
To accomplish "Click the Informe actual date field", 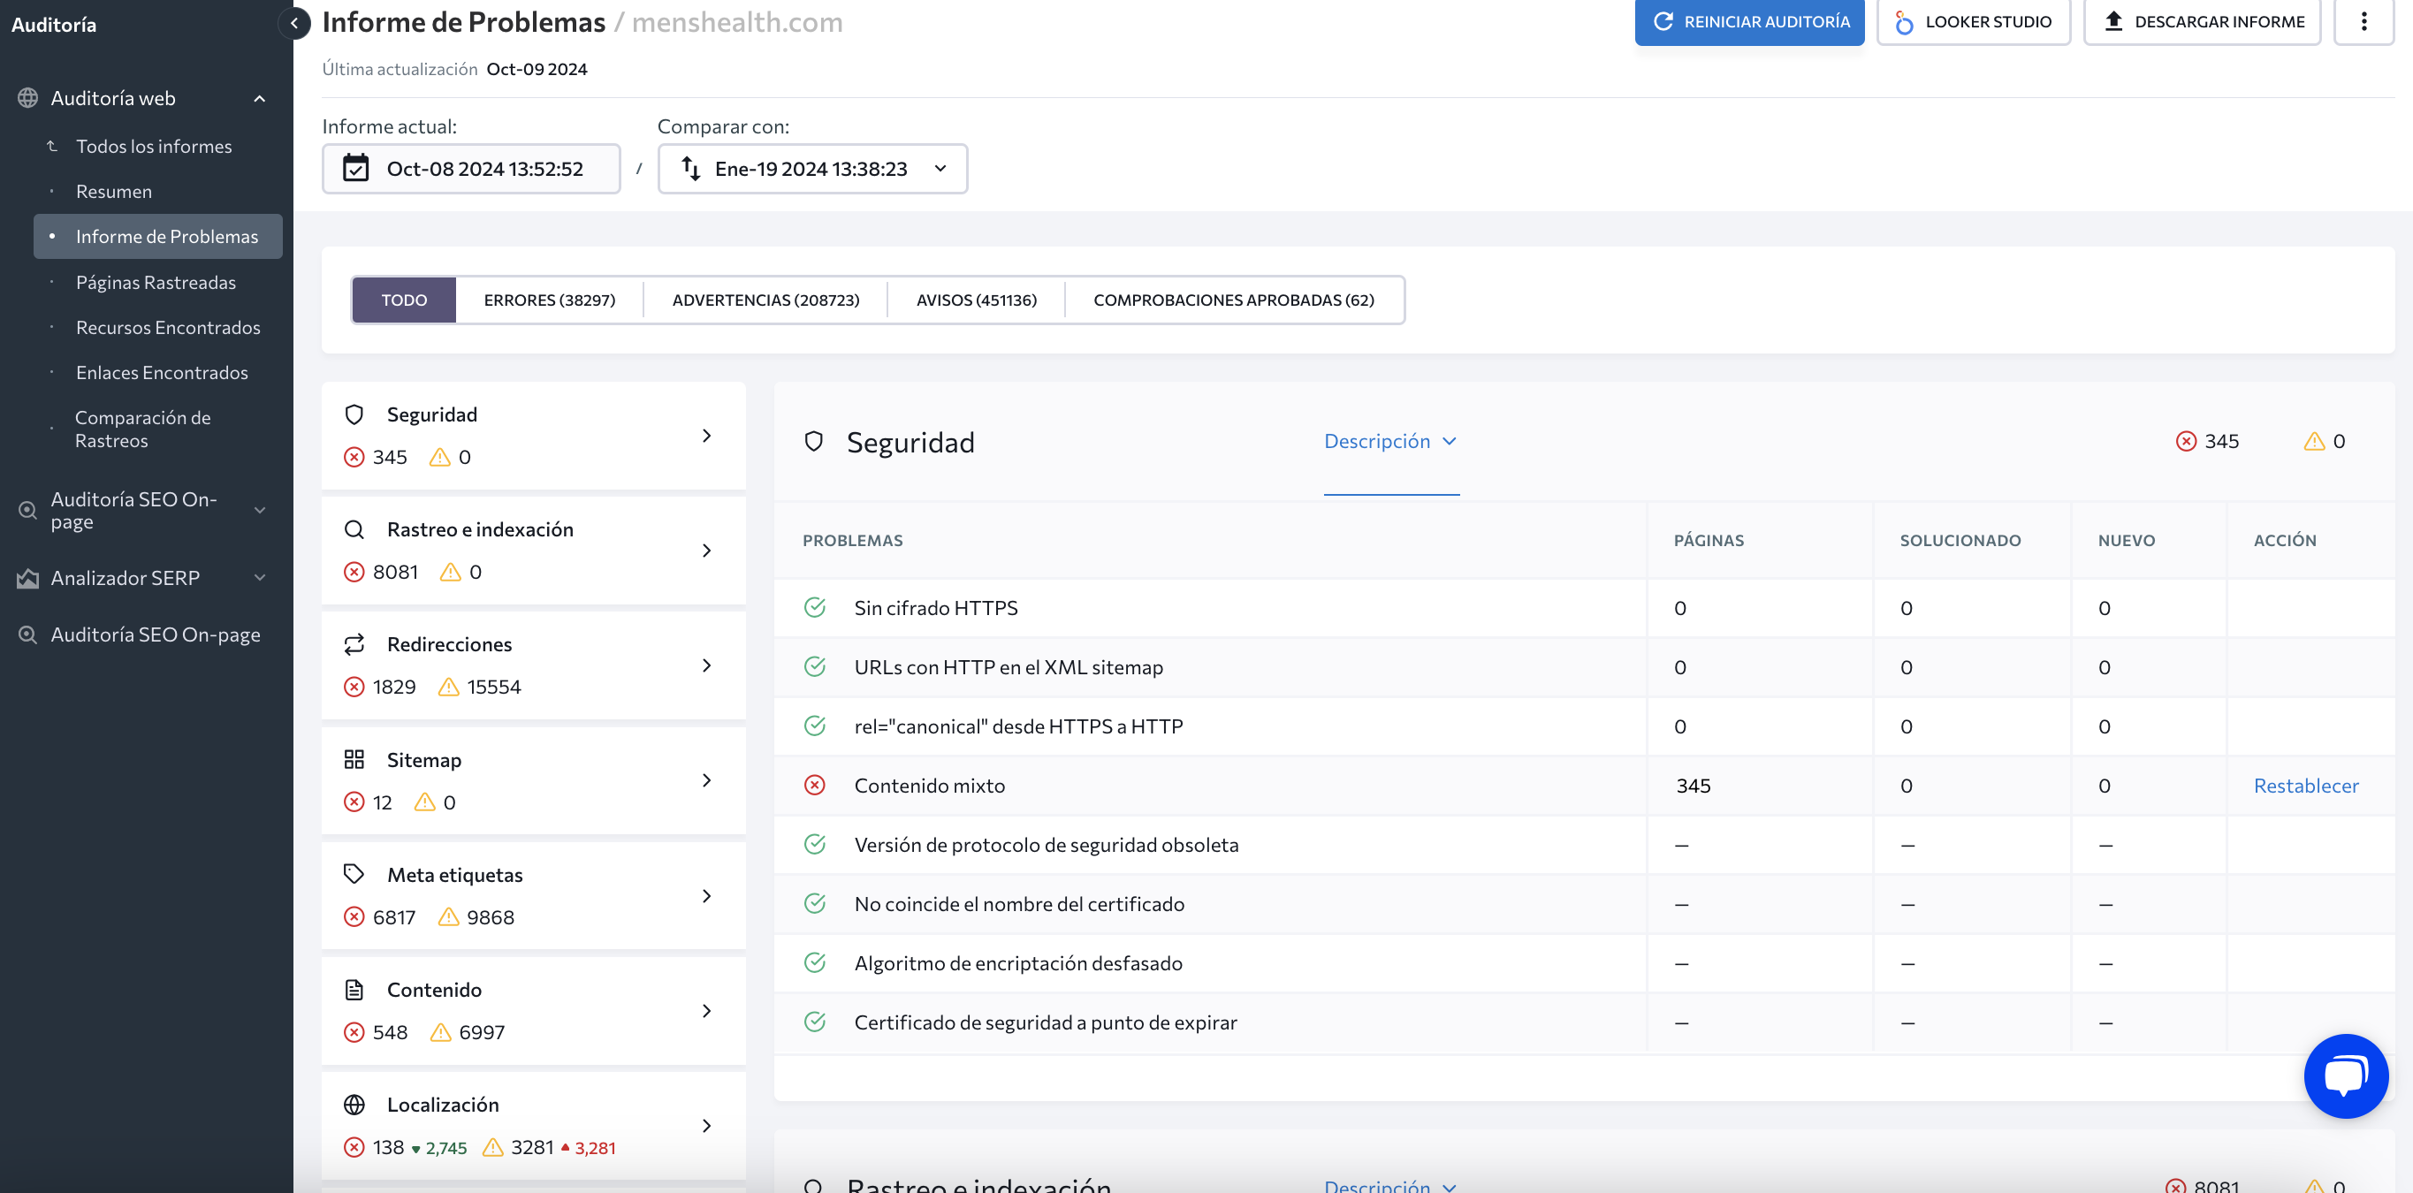I will click(471, 169).
